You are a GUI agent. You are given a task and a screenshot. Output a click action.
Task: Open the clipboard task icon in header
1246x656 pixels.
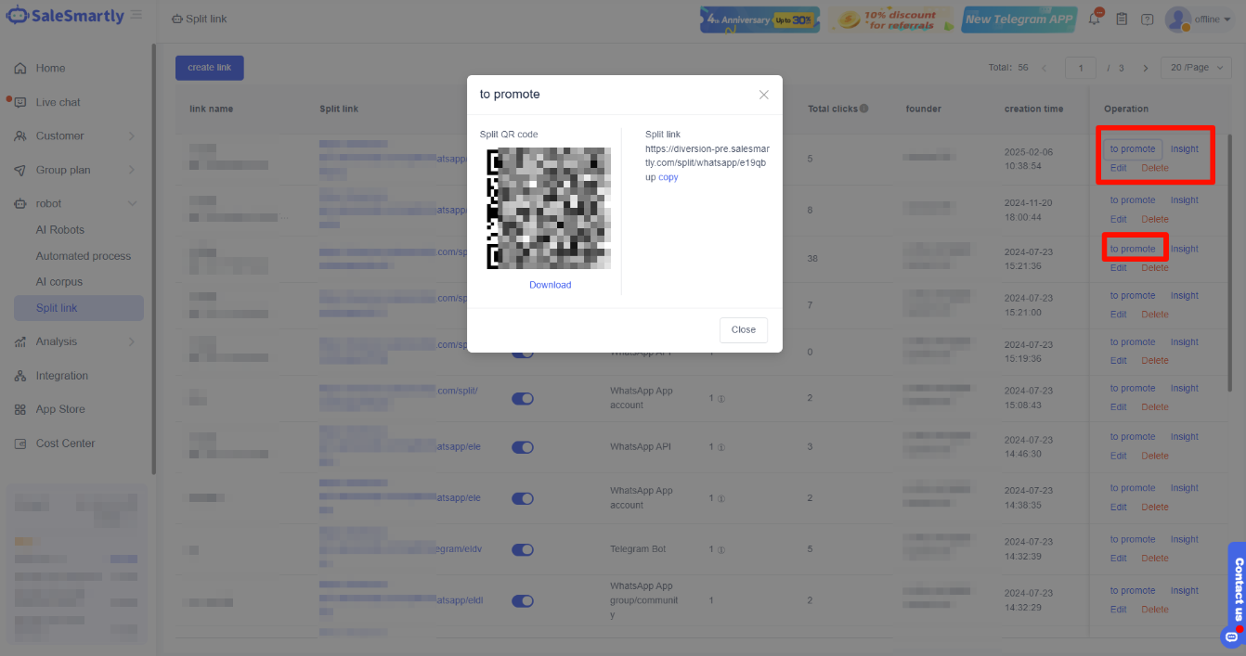click(1122, 19)
